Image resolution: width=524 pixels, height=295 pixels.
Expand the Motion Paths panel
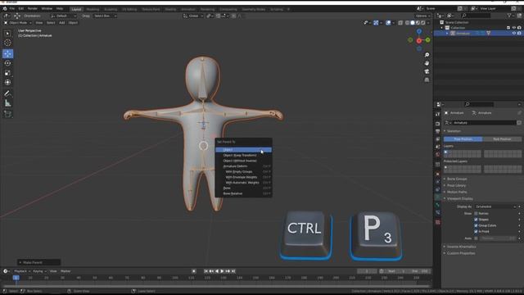pos(457,192)
